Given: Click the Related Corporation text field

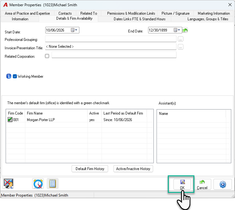Looking at the screenshot, I should tap(114, 55).
